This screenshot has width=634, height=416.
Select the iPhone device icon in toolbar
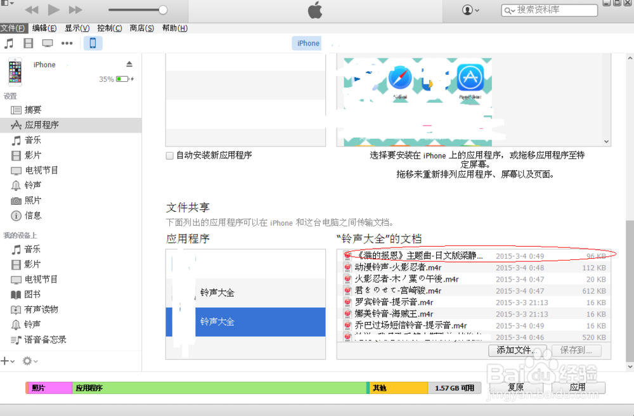pos(93,43)
